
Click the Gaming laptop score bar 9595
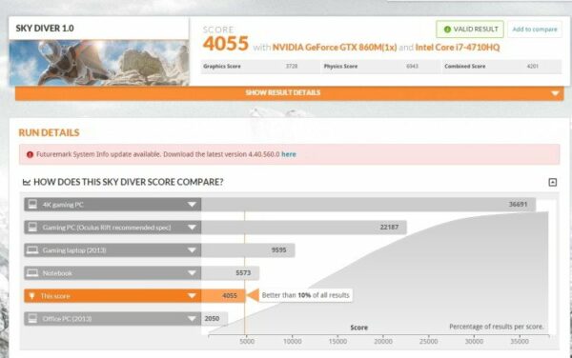pyautogui.click(x=248, y=250)
